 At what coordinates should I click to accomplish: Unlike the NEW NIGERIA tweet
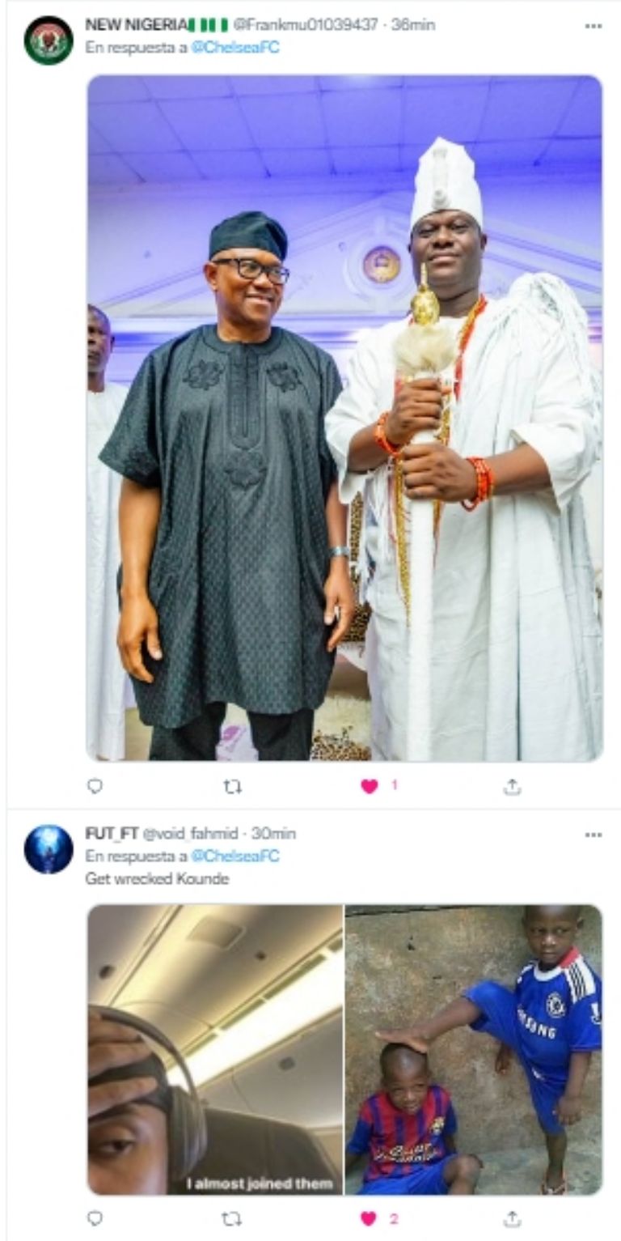370,786
